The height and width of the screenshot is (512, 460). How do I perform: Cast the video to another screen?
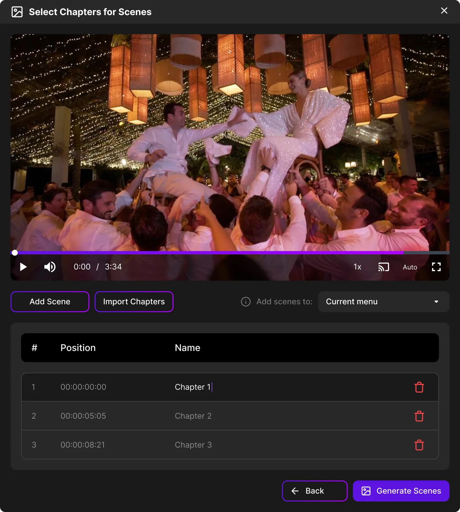pos(384,267)
